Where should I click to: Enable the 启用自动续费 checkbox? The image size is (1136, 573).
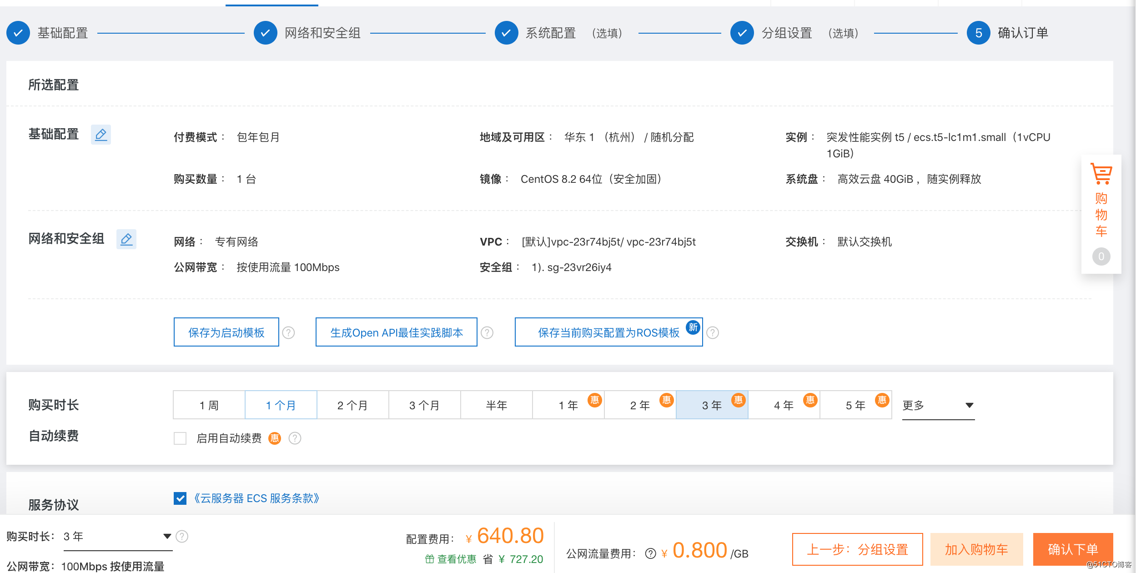coord(180,438)
